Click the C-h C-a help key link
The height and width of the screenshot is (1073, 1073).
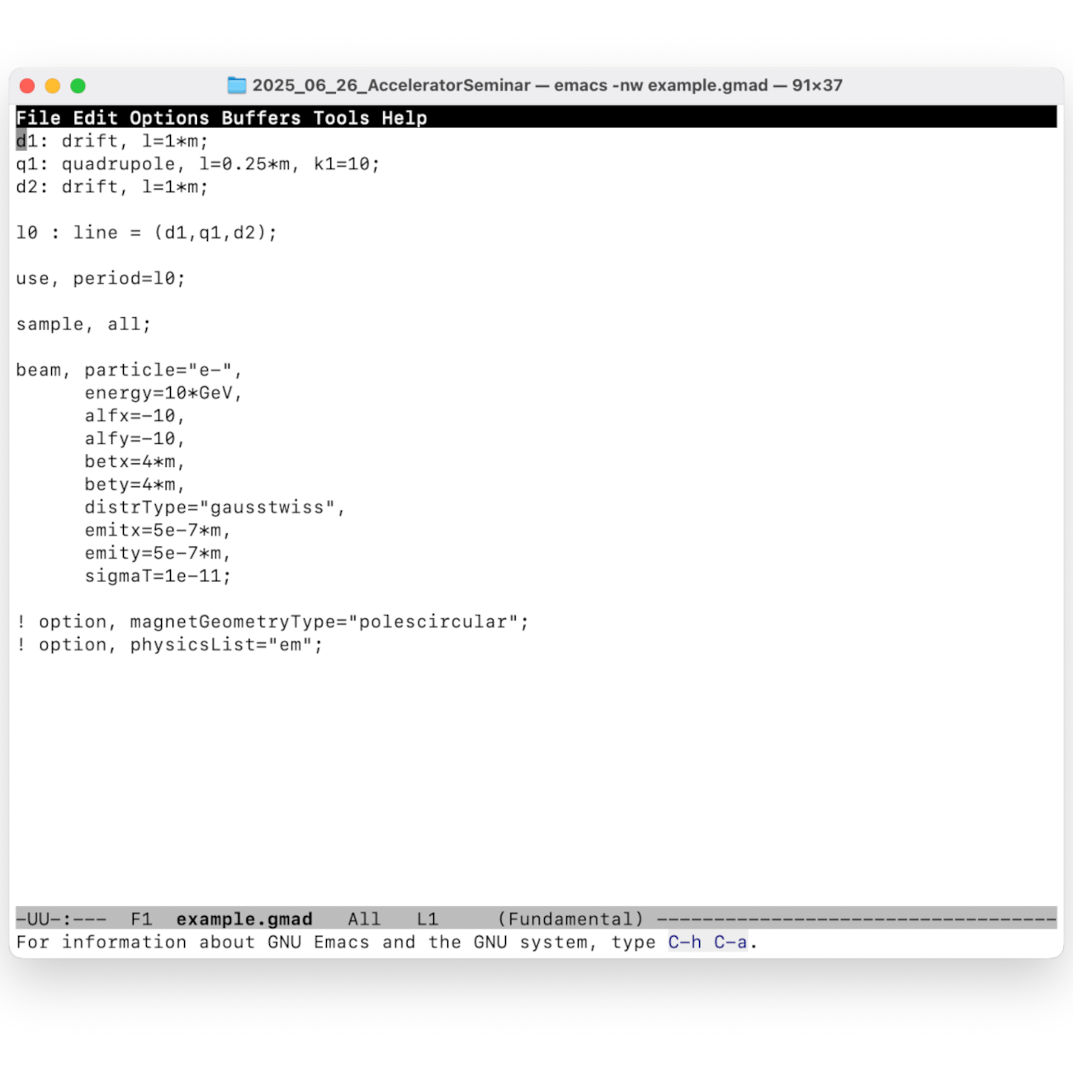coord(708,942)
